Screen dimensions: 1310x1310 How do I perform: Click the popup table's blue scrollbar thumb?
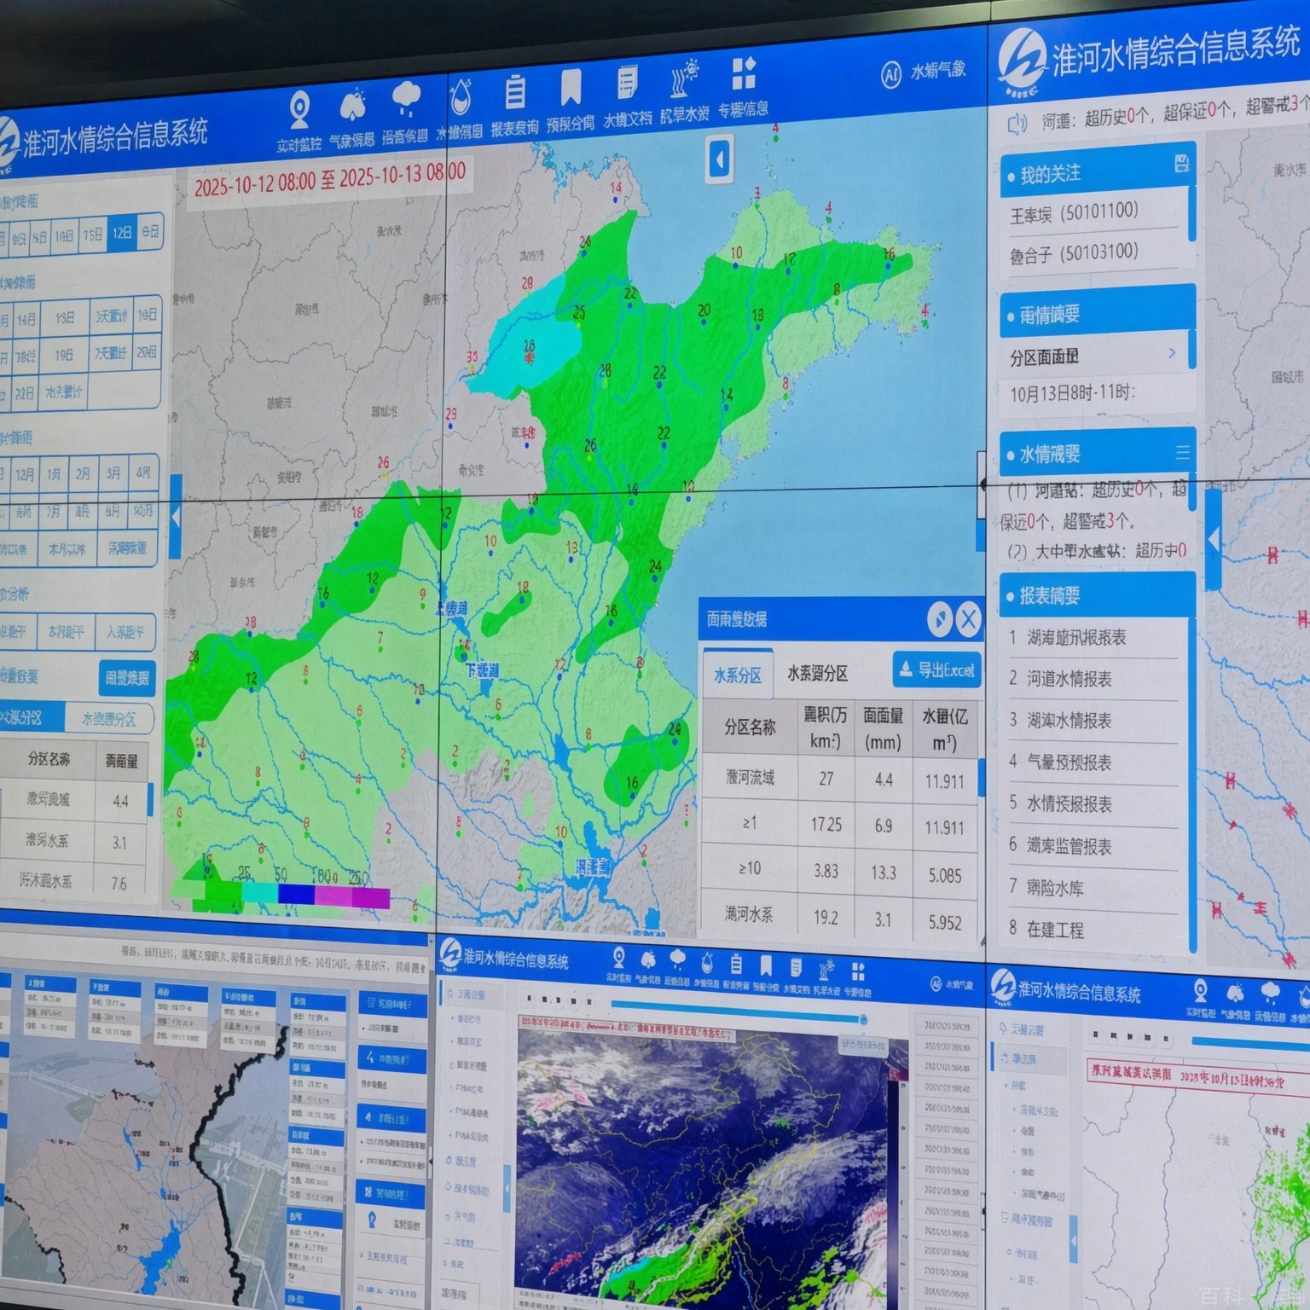982,779
